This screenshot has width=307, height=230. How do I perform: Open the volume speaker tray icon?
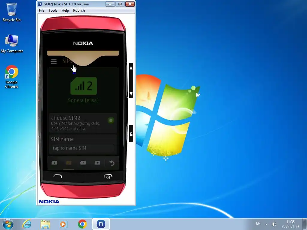pyautogui.click(x=274, y=224)
